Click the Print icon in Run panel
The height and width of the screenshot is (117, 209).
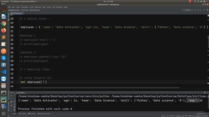pos(14,107)
